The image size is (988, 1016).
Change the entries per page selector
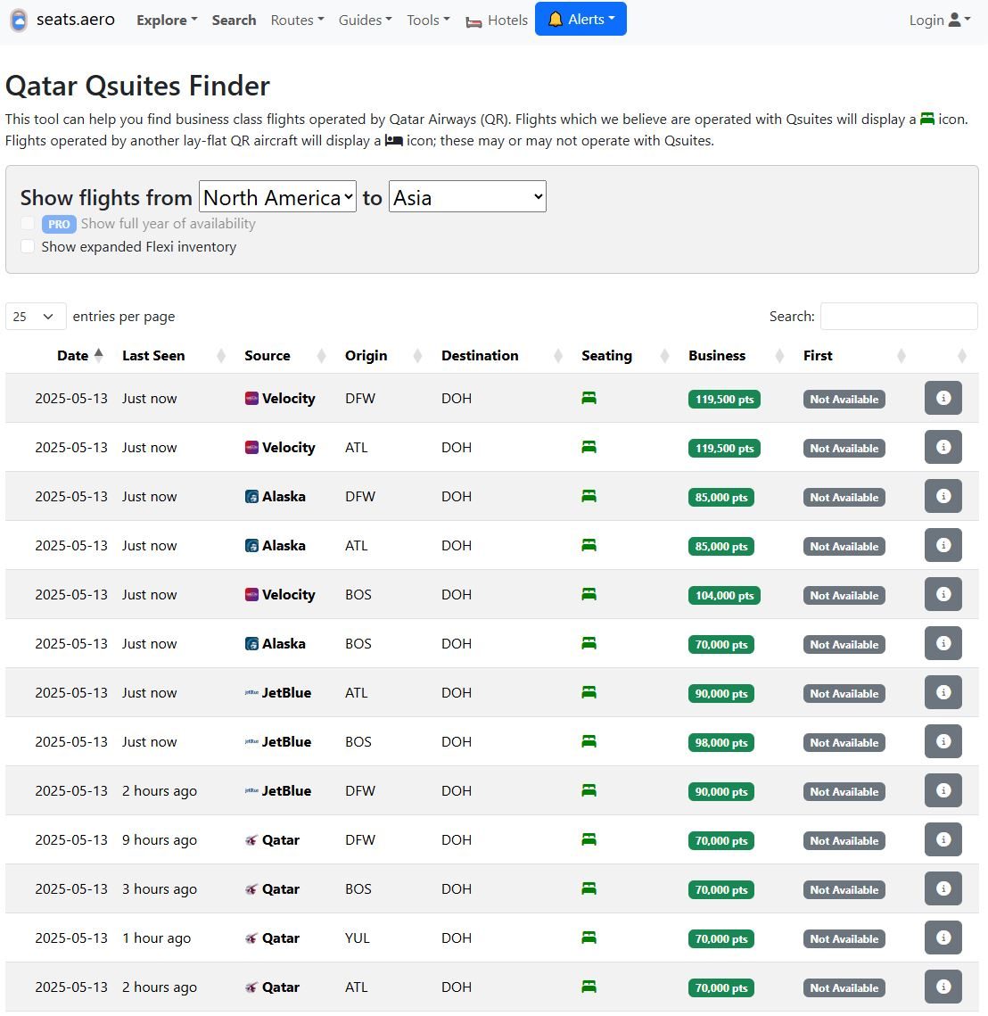(x=36, y=317)
